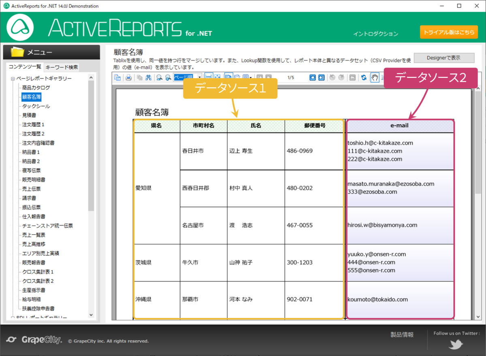This screenshot has width=486, height=356.
Task: Click the Twitter bird icon in footer
Action: coord(456,344)
